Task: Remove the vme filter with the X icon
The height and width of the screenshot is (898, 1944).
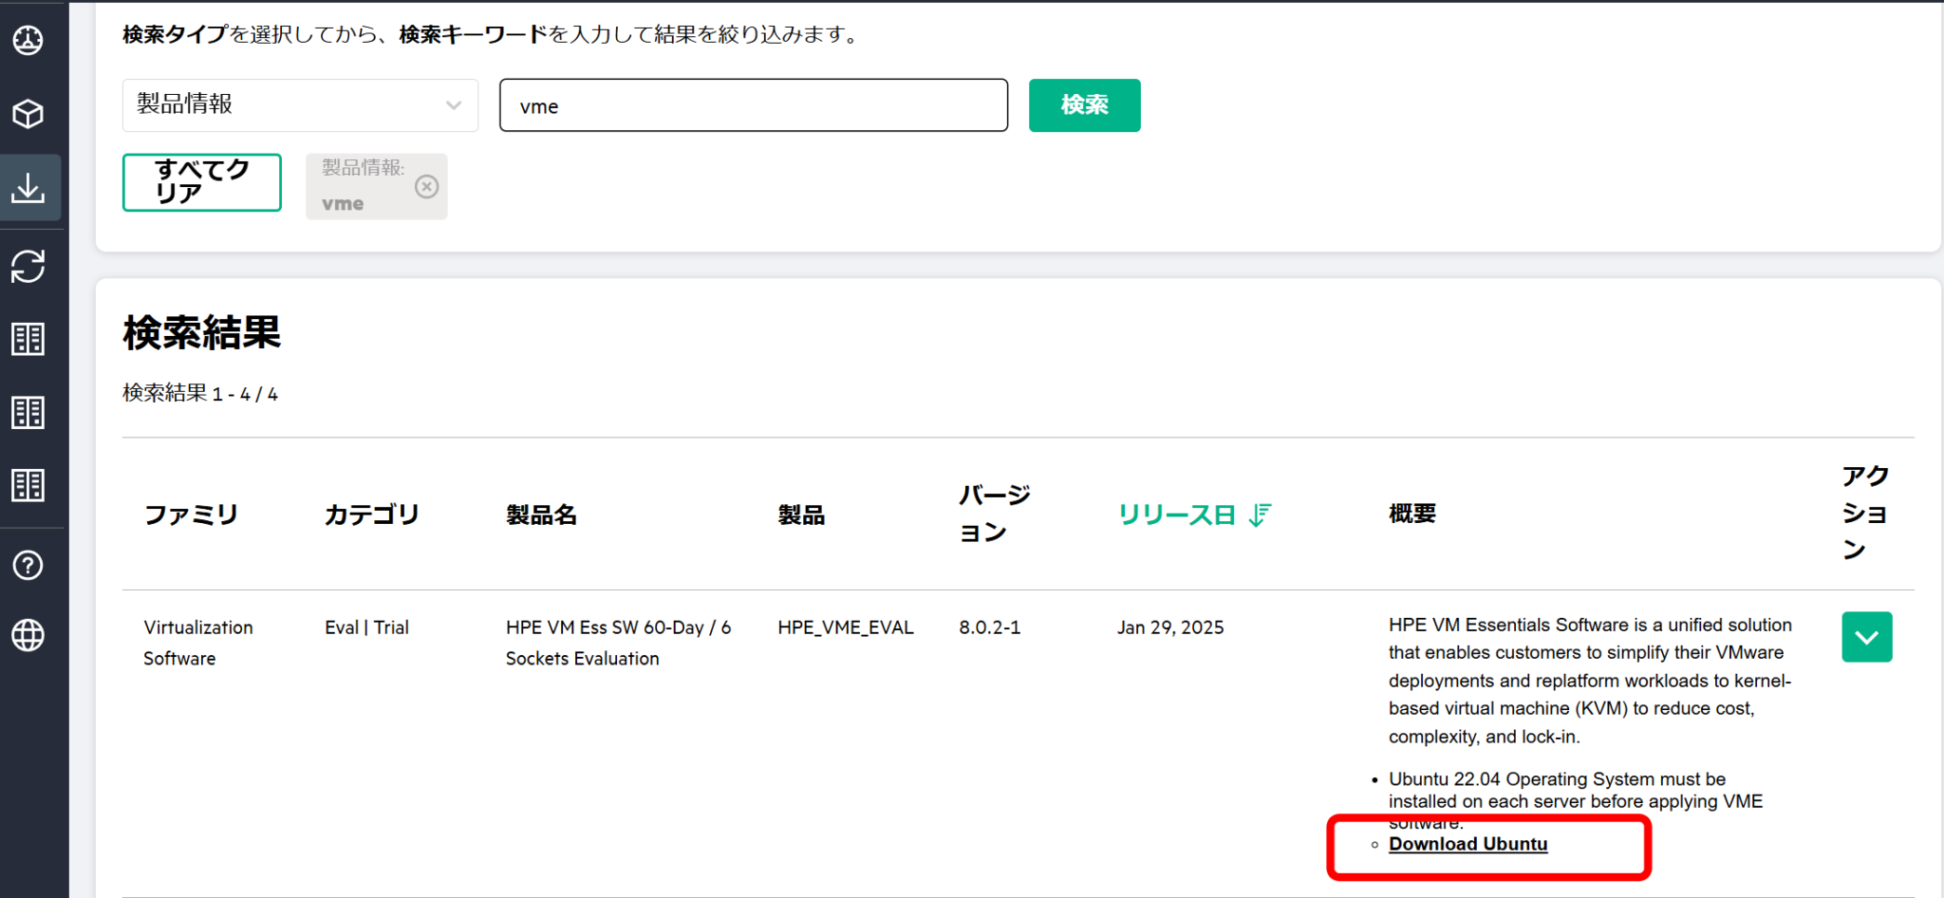Action: [426, 186]
